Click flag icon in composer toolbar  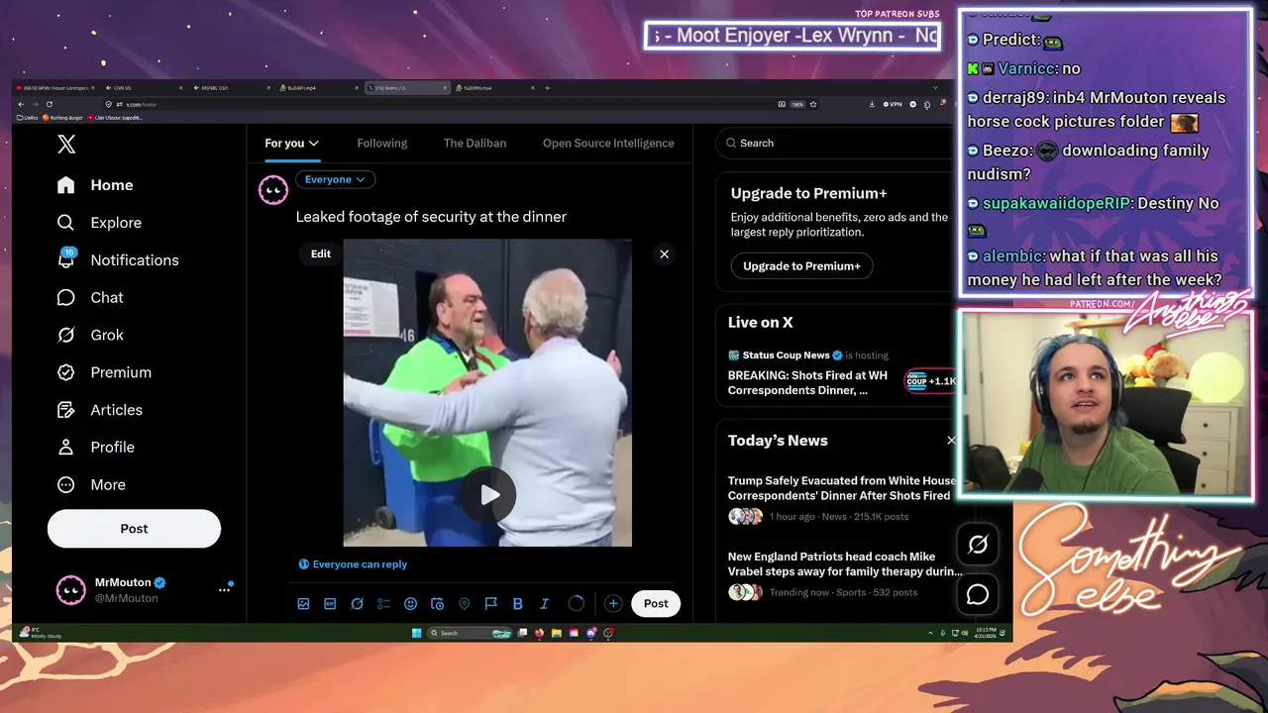490,604
